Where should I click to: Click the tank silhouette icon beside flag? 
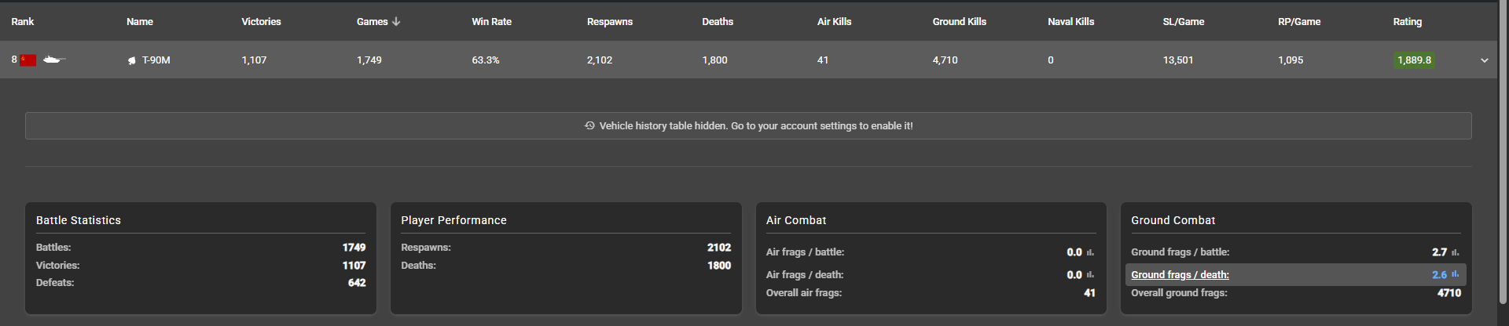54,60
